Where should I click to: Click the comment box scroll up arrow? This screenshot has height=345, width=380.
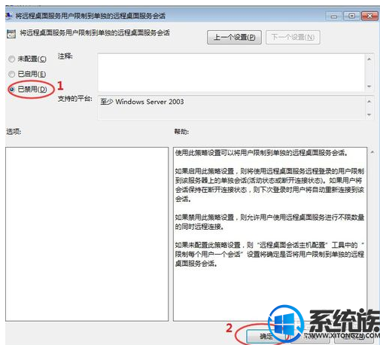click(369, 59)
